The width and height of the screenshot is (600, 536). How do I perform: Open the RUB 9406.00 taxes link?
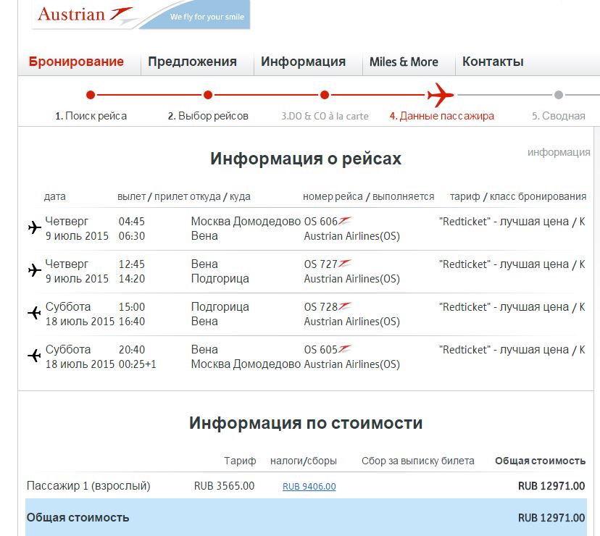(x=309, y=486)
